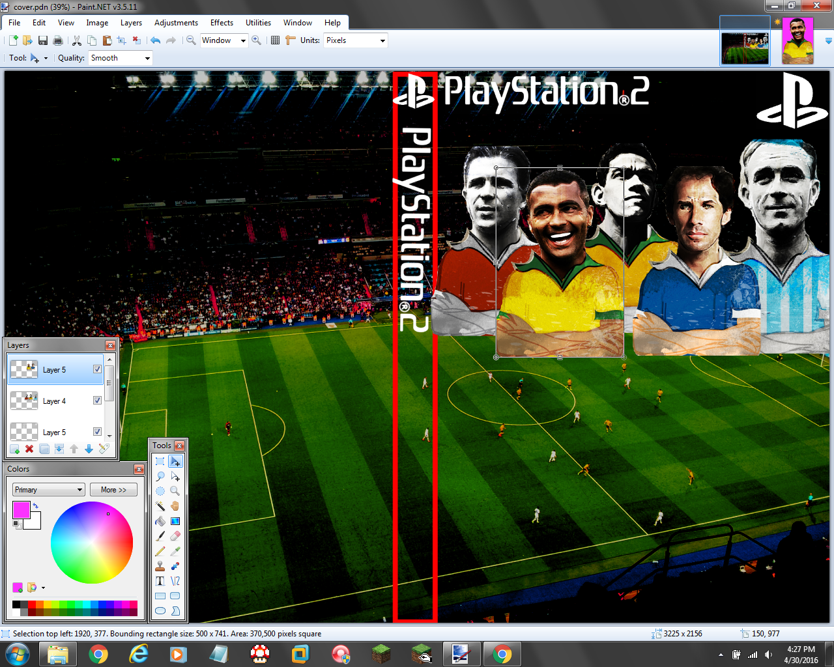Select the Magic Wand tool

160,506
